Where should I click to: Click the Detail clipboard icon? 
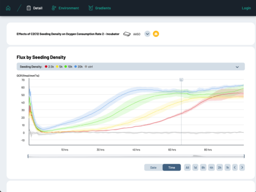tap(29, 8)
